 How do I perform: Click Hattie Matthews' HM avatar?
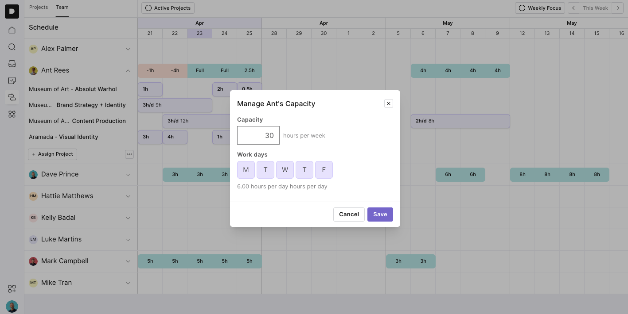[x=33, y=196]
